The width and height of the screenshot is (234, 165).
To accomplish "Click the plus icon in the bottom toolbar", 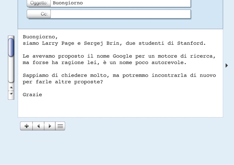I will click(26, 126).
